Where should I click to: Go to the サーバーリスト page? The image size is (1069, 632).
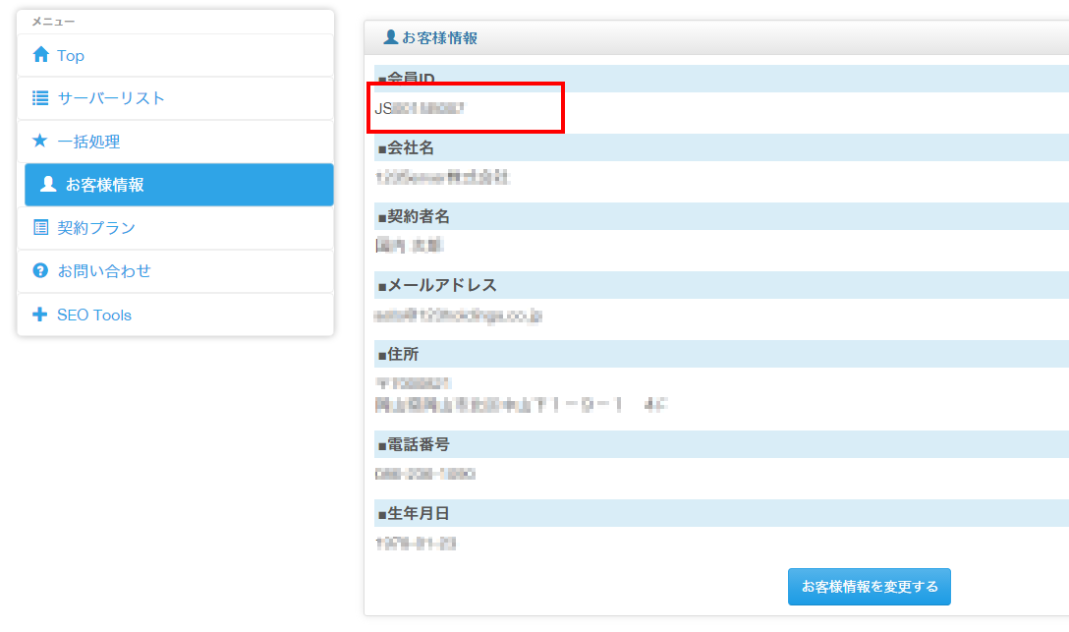tap(111, 98)
